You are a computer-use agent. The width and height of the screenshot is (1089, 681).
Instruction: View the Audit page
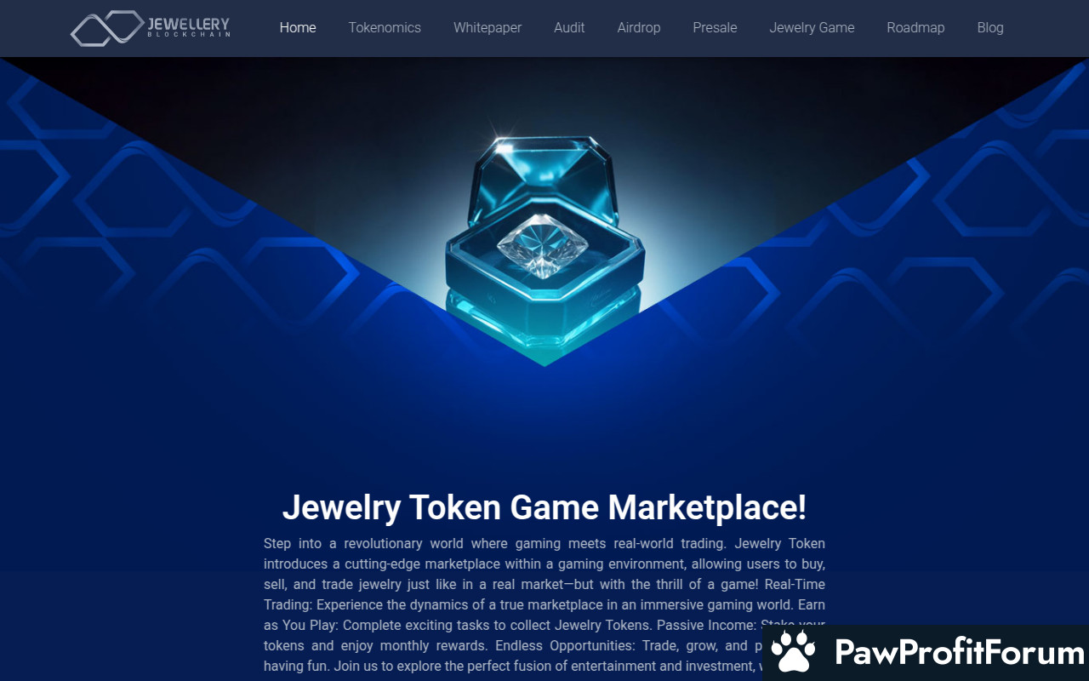coord(569,27)
